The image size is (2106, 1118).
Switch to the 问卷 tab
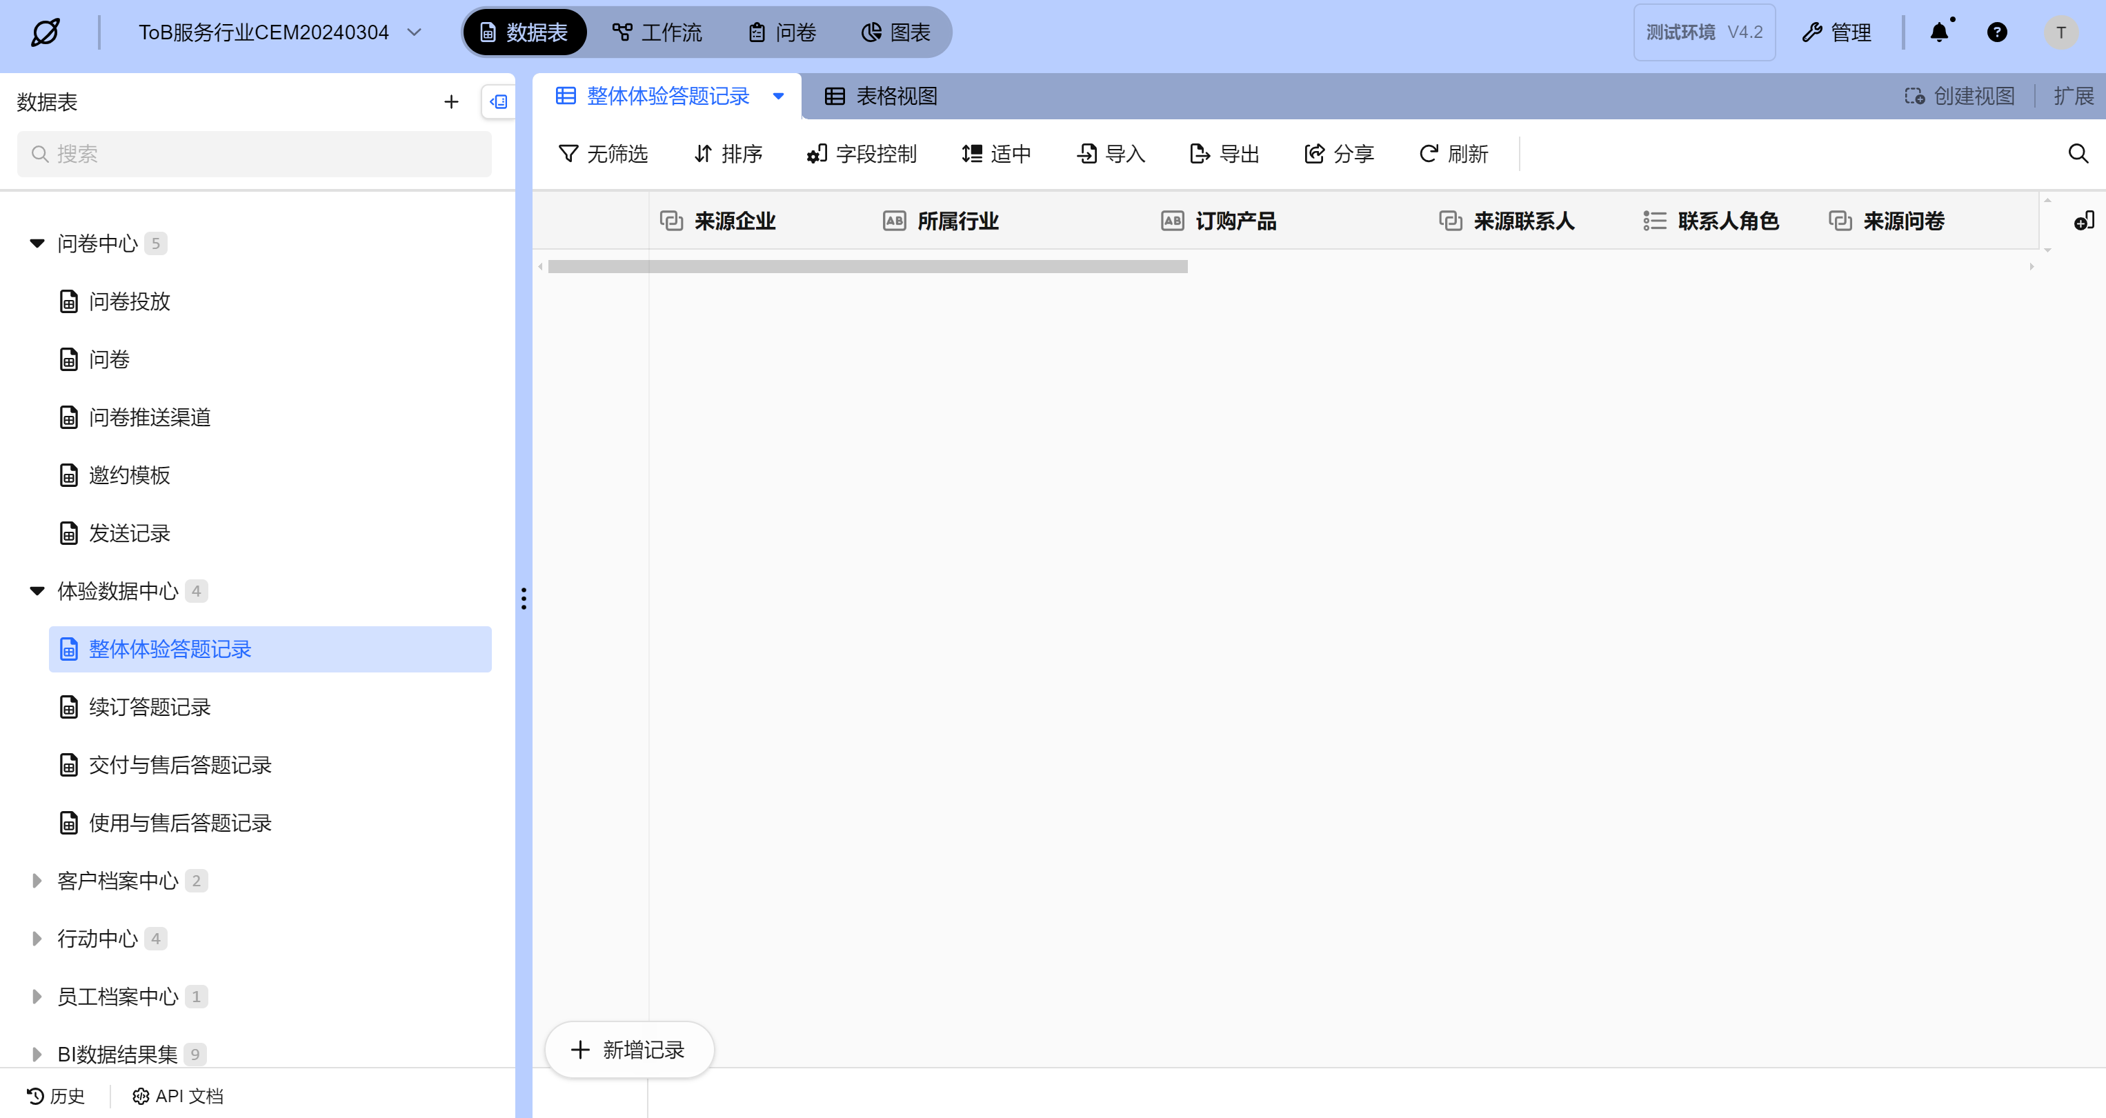click(782, 32)
